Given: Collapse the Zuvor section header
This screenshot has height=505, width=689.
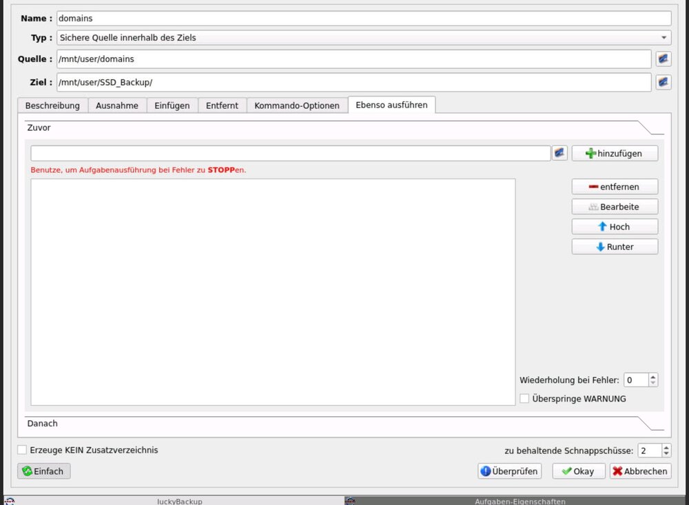Looking at the screenshot, I should (x=344, y=127).
